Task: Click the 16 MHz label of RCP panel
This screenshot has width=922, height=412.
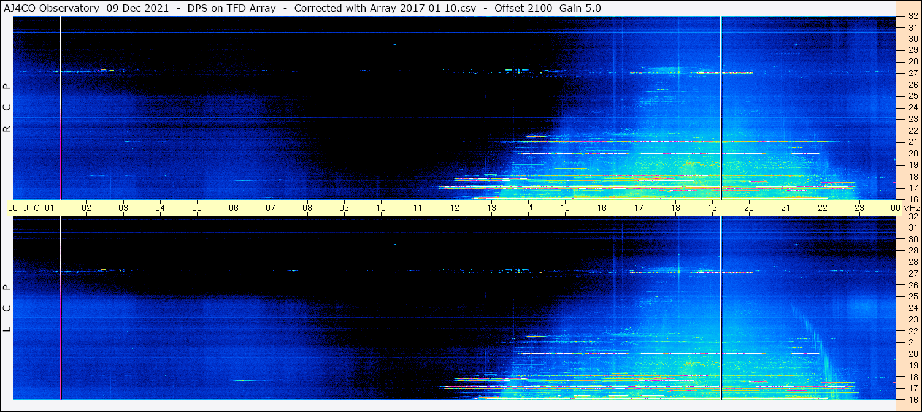Action: 913,199
